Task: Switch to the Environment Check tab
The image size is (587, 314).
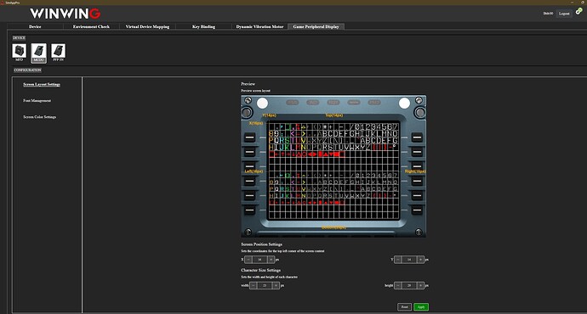Action: [91, 26]
